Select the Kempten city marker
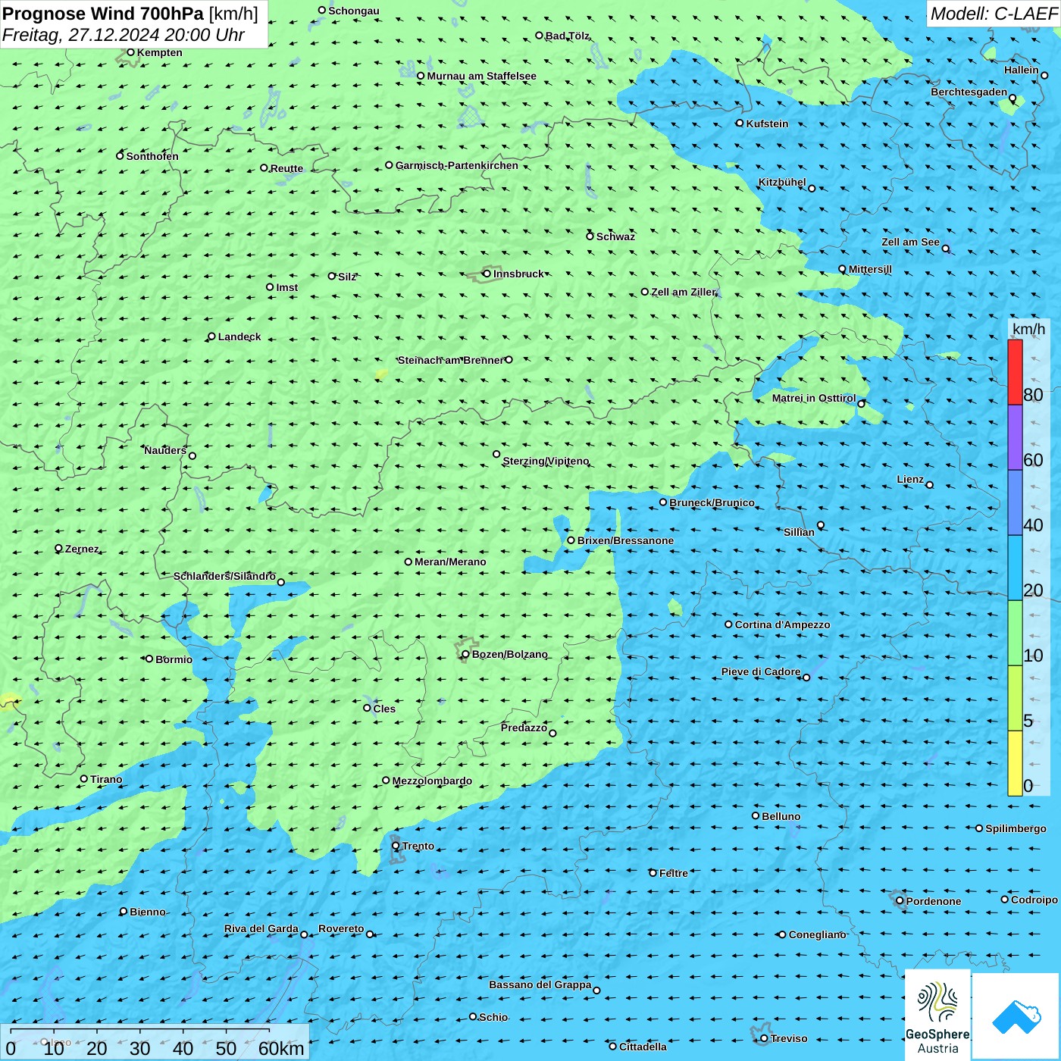The image size is (1061, 1061). pos(130,52)
